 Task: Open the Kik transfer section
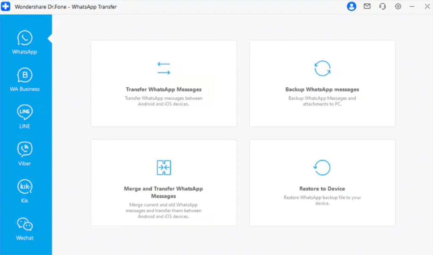[25, 186]
